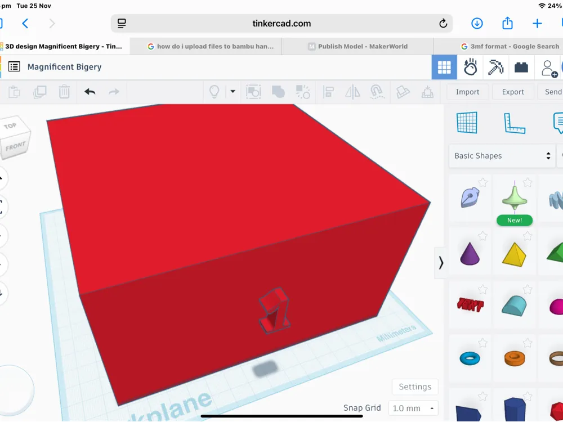Collapse shapes panel with chevron arrow
This screenshot has width=563, height=422.
pyautogui.click(x=441, y=263)
